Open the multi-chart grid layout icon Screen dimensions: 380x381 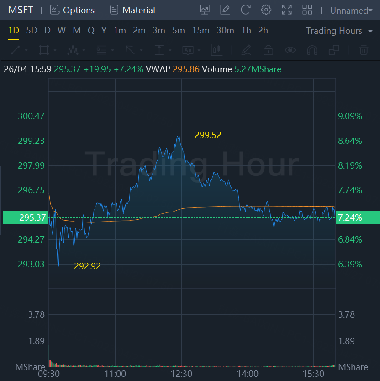point(307,10)
